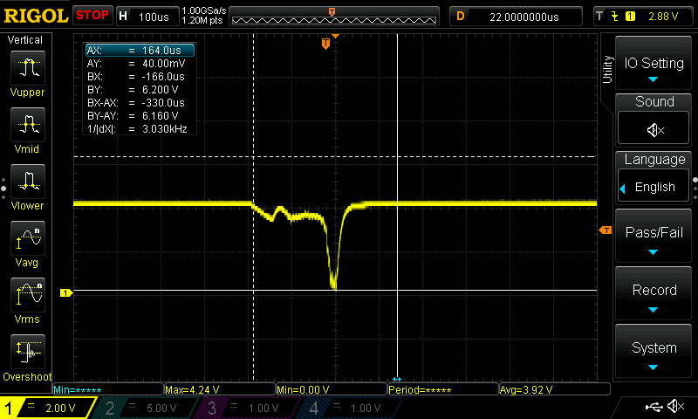
Task: Click the Sound menu label
Action: 654,101
